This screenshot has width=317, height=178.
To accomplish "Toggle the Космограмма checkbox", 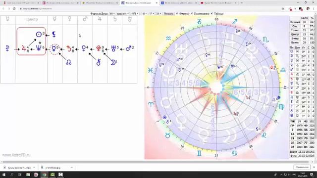I will coord(192,13).
